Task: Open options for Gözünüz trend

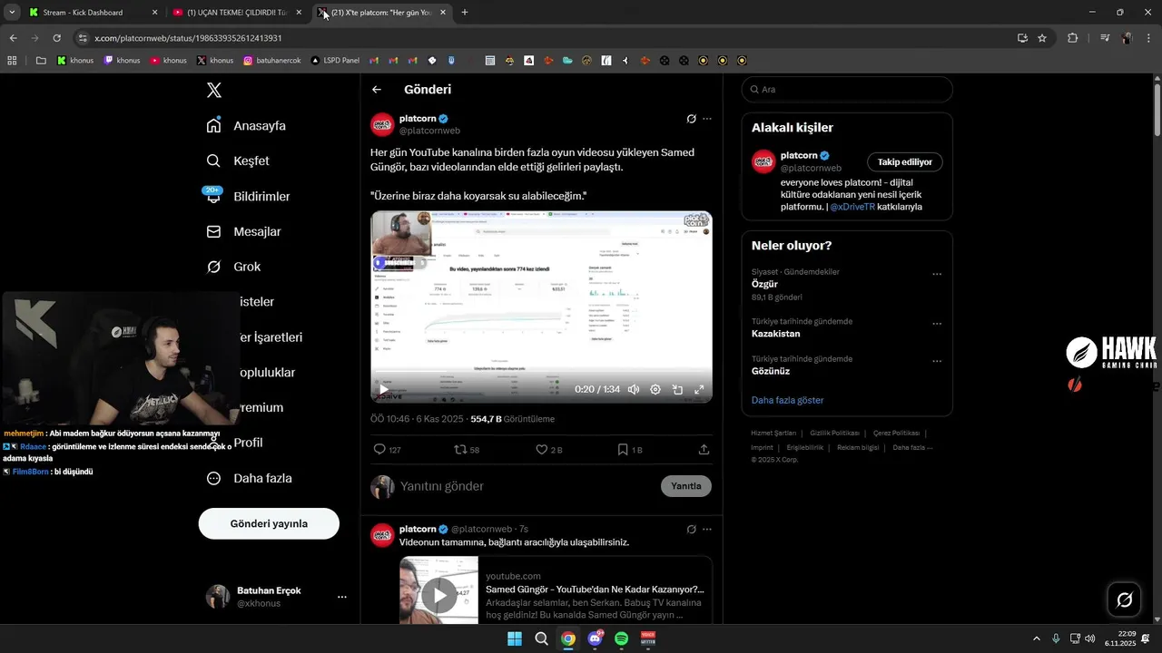Action: click(x=937, y=361)
